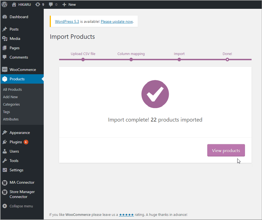Click the Upload CSV file step label

pos(83,54)
